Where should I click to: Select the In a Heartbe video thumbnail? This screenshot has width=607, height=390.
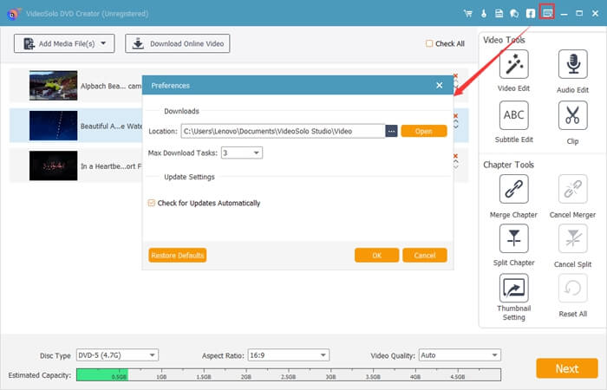click(x=54, y=166)
